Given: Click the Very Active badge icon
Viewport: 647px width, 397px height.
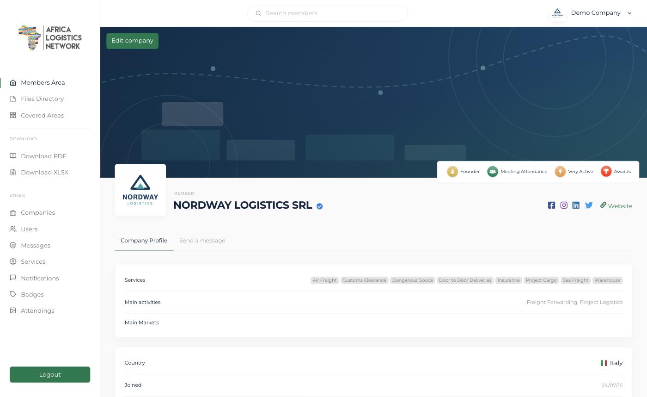Looking at the screenshot, I should (x=560, y=172).
